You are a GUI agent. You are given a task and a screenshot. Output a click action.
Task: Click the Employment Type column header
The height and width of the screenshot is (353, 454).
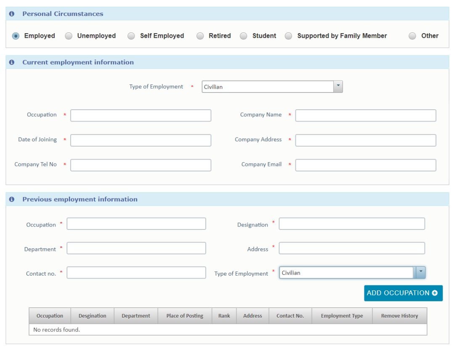tap(342, 316)
